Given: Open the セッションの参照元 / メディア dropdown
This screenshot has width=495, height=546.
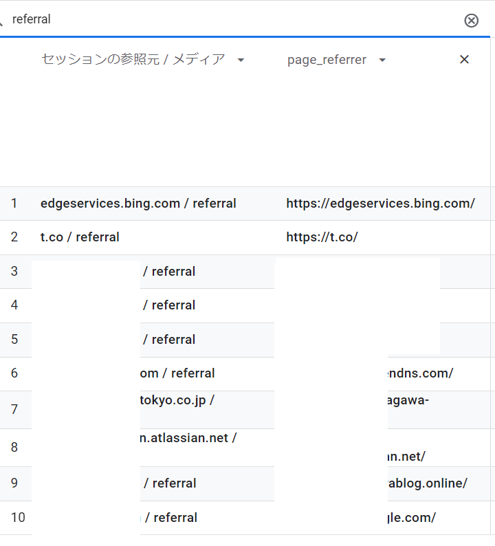Looking at the screenshot, I should click(240, 61).
